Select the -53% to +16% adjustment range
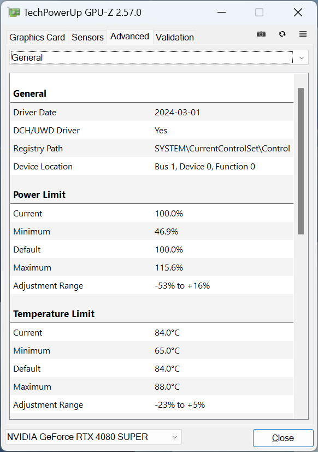This screenshot has width=318, height=452. (182, 286)
